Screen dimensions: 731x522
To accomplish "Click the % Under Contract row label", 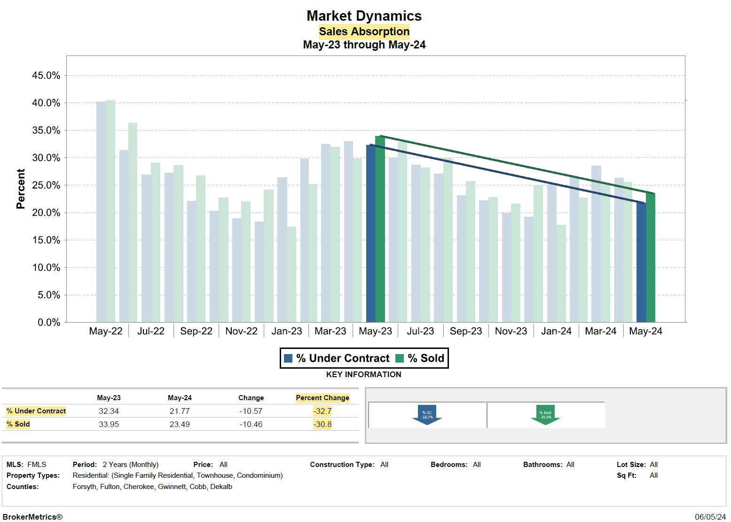I will [36, 411].
